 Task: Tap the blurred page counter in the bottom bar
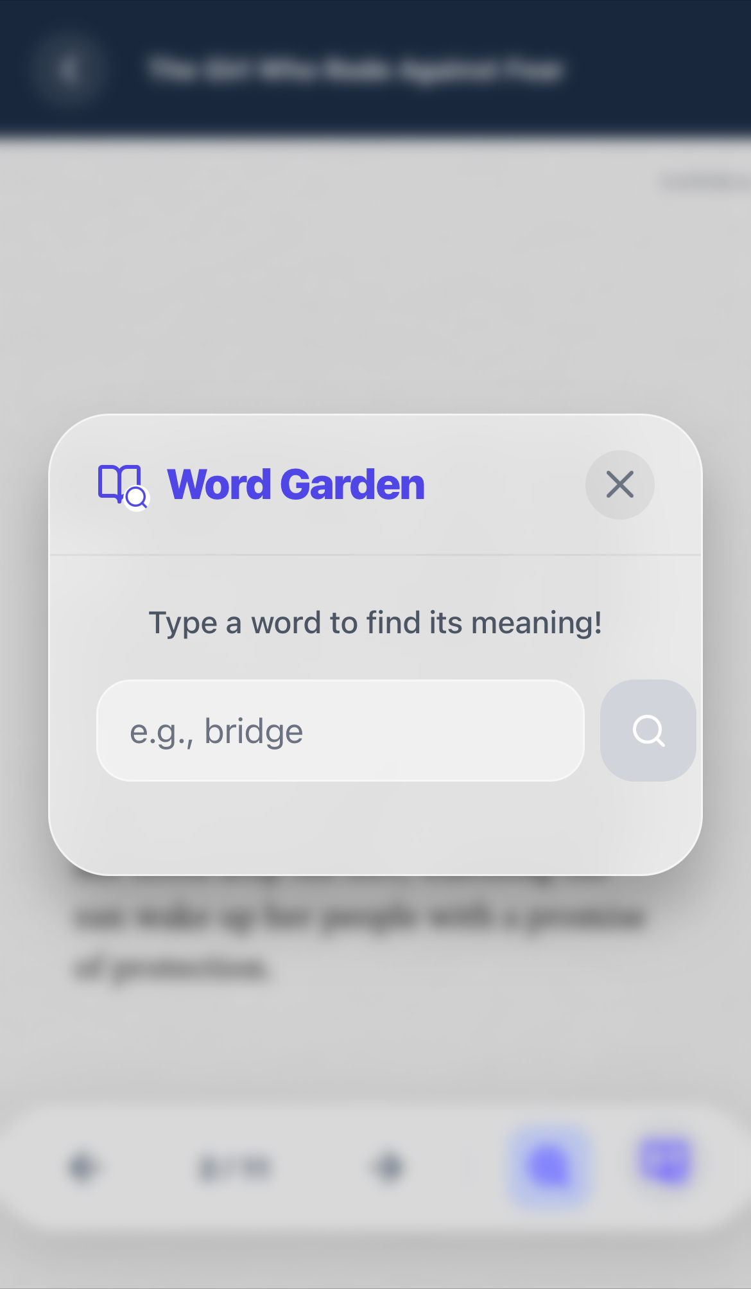(235, 1167)
